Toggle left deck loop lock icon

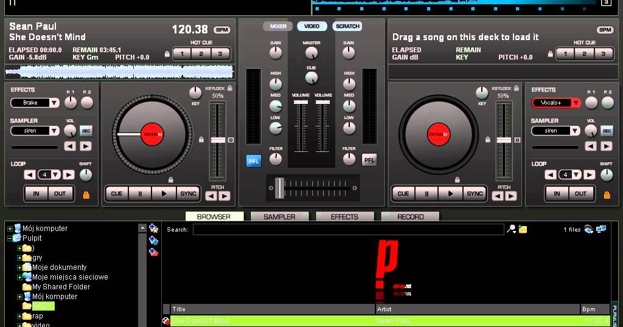point(86,194)
